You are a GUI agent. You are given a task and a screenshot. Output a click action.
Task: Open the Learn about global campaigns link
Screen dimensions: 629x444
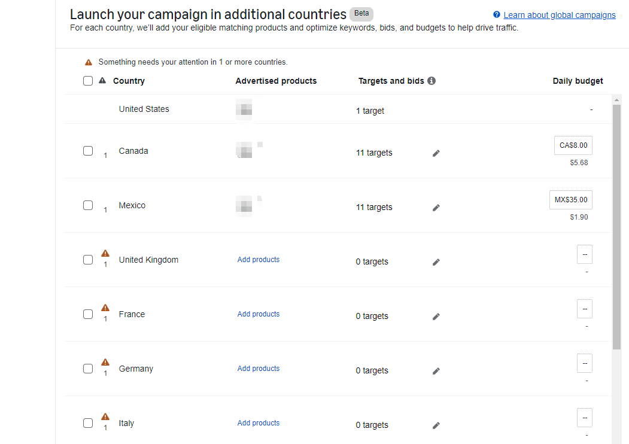pos(559,15)
